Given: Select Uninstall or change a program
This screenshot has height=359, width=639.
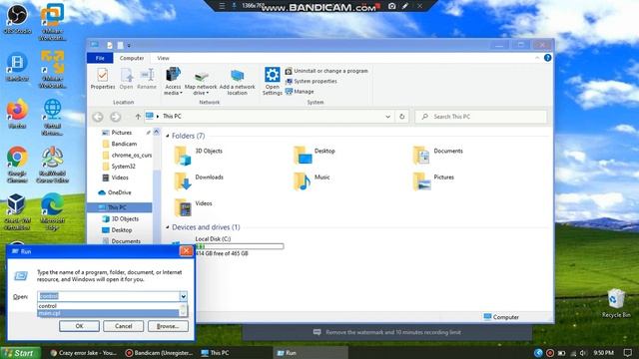Looking at the screenshot, I should pos(326,71).
